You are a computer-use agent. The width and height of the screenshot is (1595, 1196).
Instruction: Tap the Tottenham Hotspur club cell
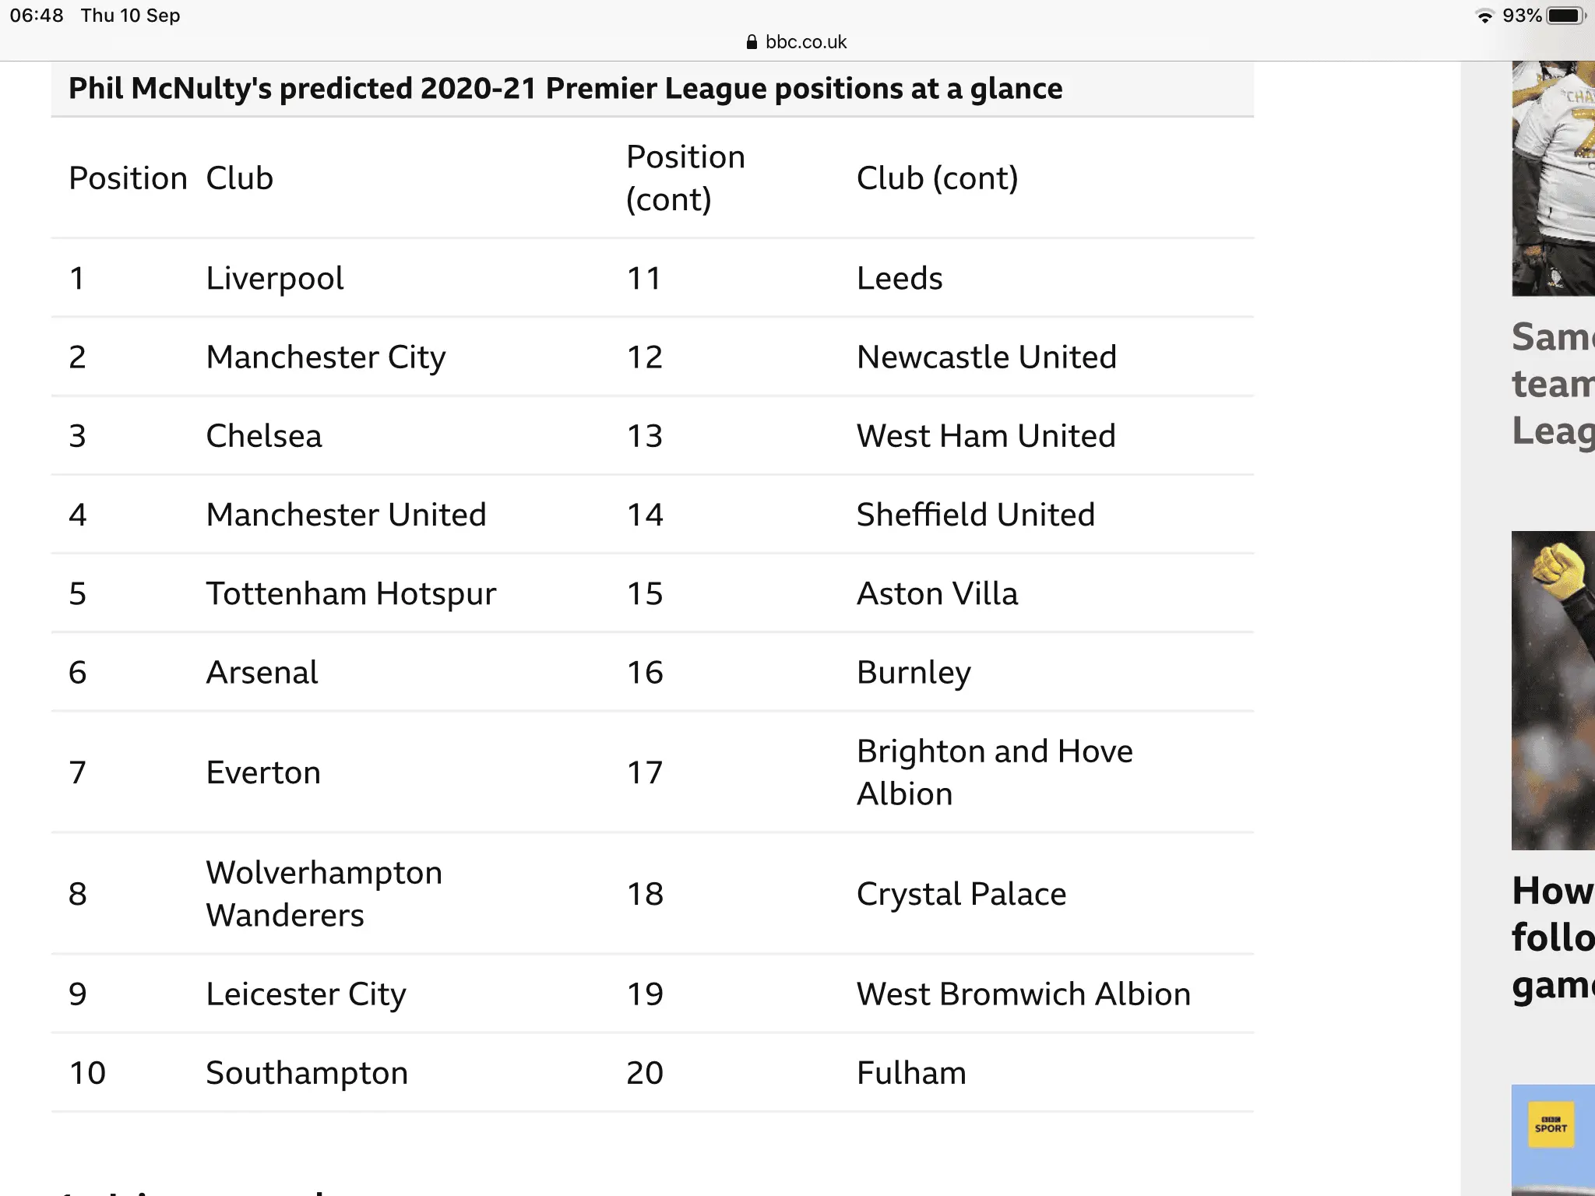tap(350, 593)
